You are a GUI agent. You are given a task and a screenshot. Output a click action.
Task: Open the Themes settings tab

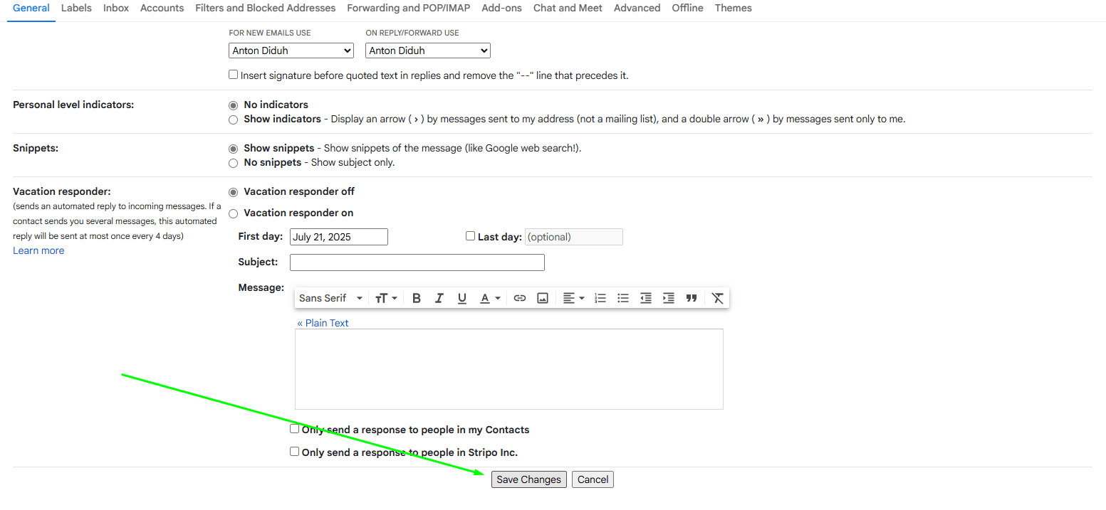[733, 8]
